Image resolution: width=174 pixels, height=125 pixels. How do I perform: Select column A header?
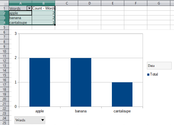click(x=20, y=3)
